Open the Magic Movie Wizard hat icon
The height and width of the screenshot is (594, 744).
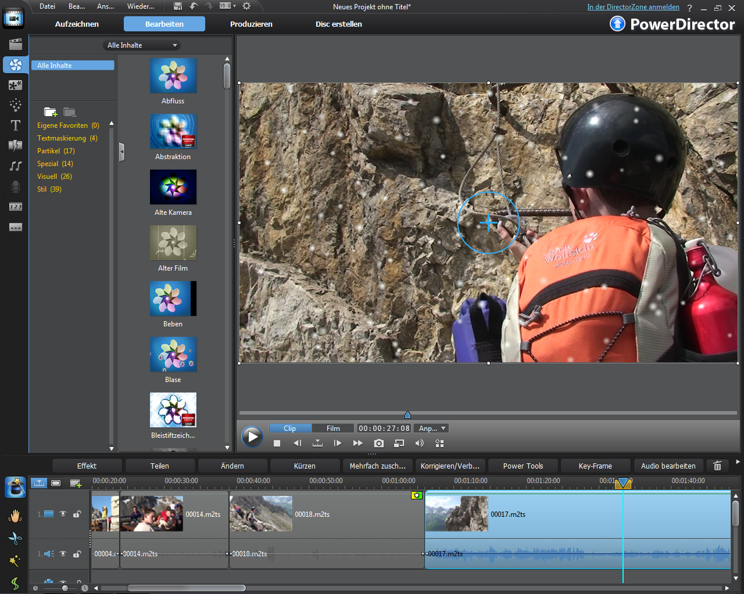coord(15,487)
